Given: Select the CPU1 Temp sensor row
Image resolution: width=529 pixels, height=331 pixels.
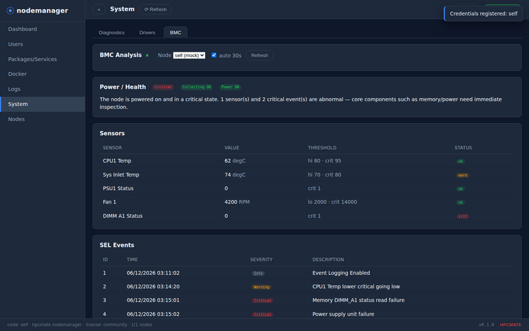Looking at the screenshot, I should [x=307, y=161].
